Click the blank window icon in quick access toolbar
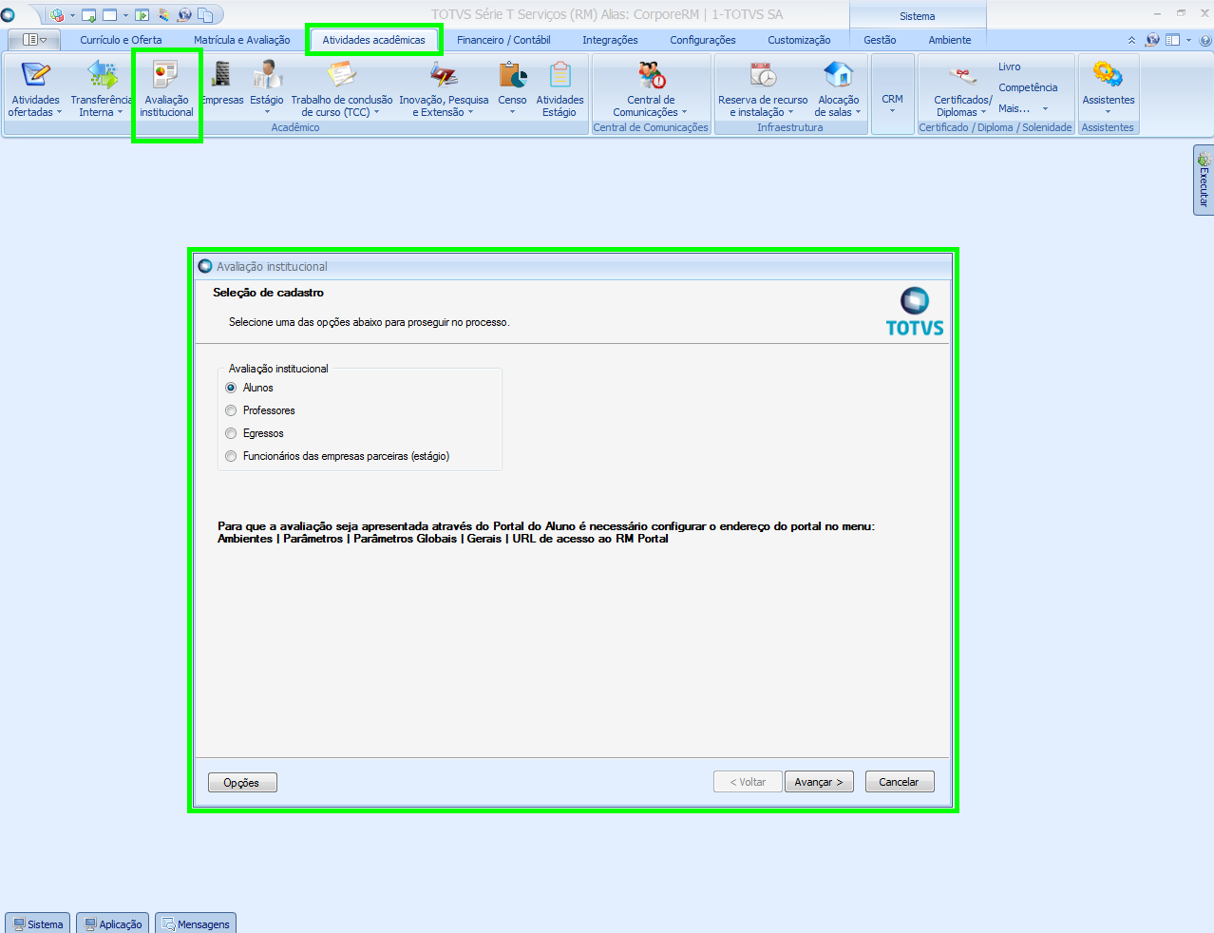 coord(109,15)
